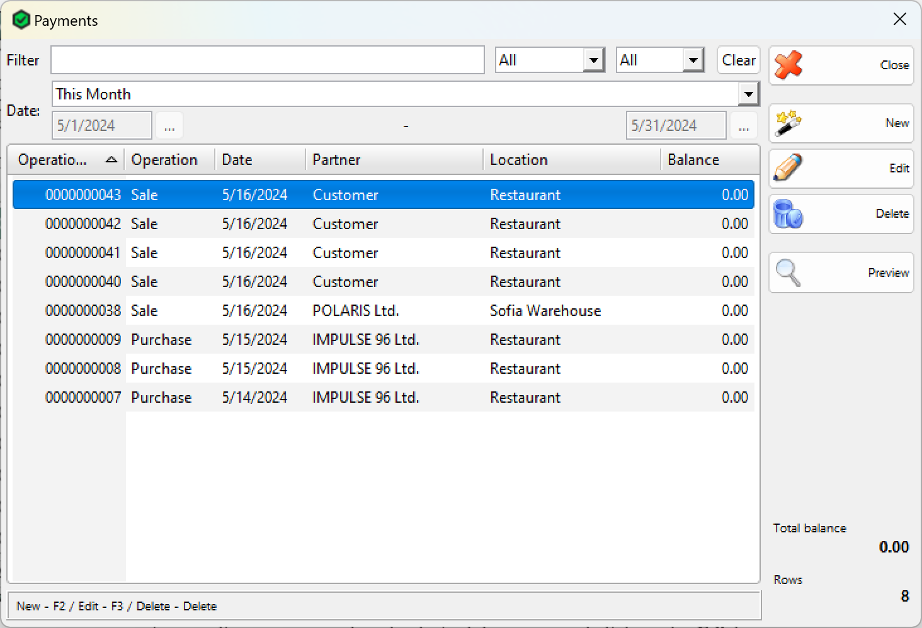Open start date picker ellipsis button
The image size is (922, 628).
point(169,126)
